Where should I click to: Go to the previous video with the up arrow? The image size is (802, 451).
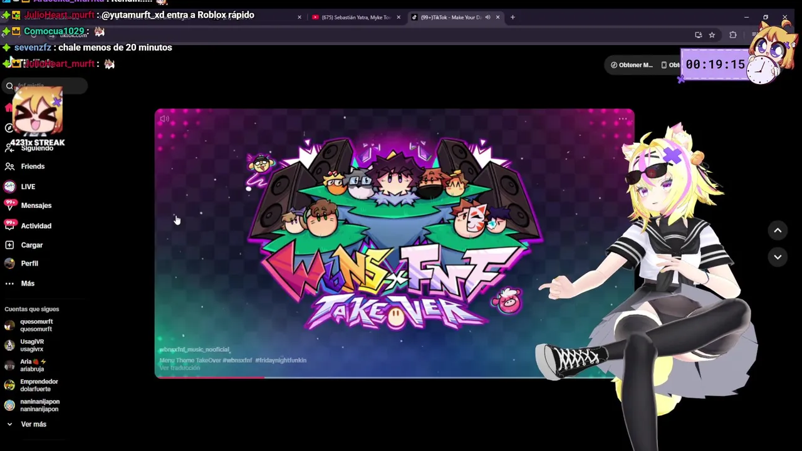[778, 231]
